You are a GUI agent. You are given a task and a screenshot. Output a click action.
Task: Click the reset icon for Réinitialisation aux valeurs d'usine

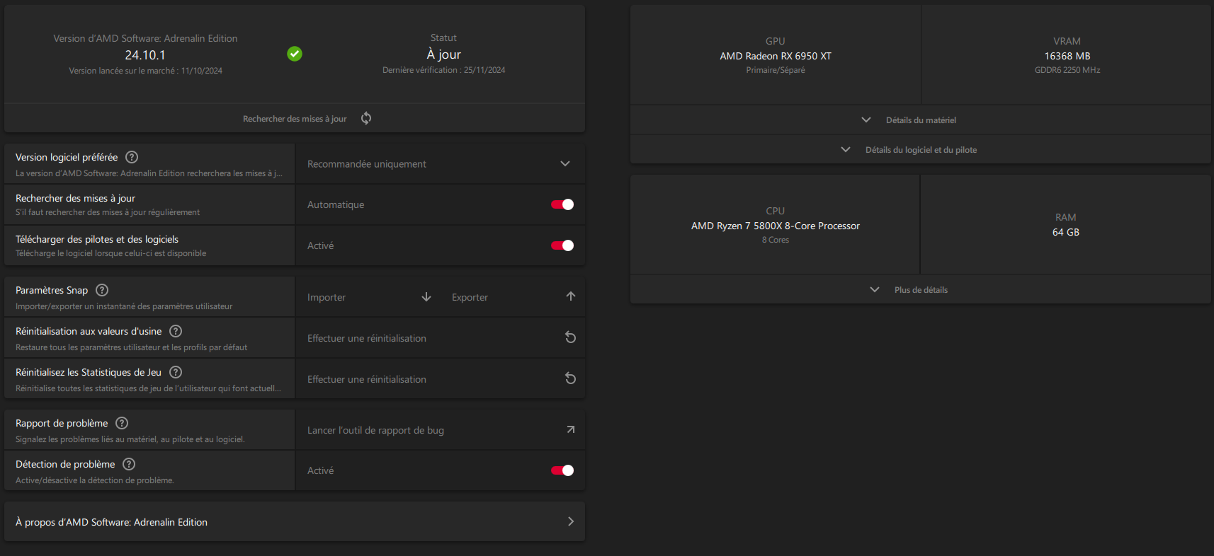pos(570,338)
